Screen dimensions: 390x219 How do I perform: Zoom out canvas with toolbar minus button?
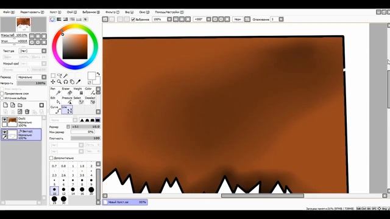pyautogui.click(x=176, y=19)
